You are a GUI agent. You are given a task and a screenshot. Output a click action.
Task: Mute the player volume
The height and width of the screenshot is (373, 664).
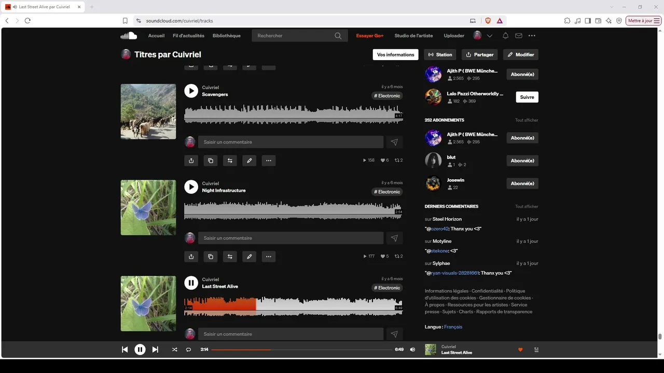[x=412, y=350]
